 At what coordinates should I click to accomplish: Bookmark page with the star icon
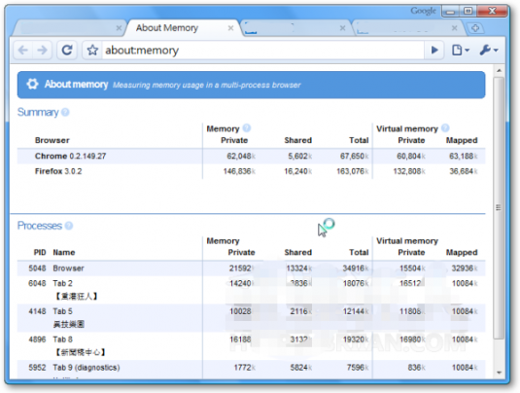(92, 51)
